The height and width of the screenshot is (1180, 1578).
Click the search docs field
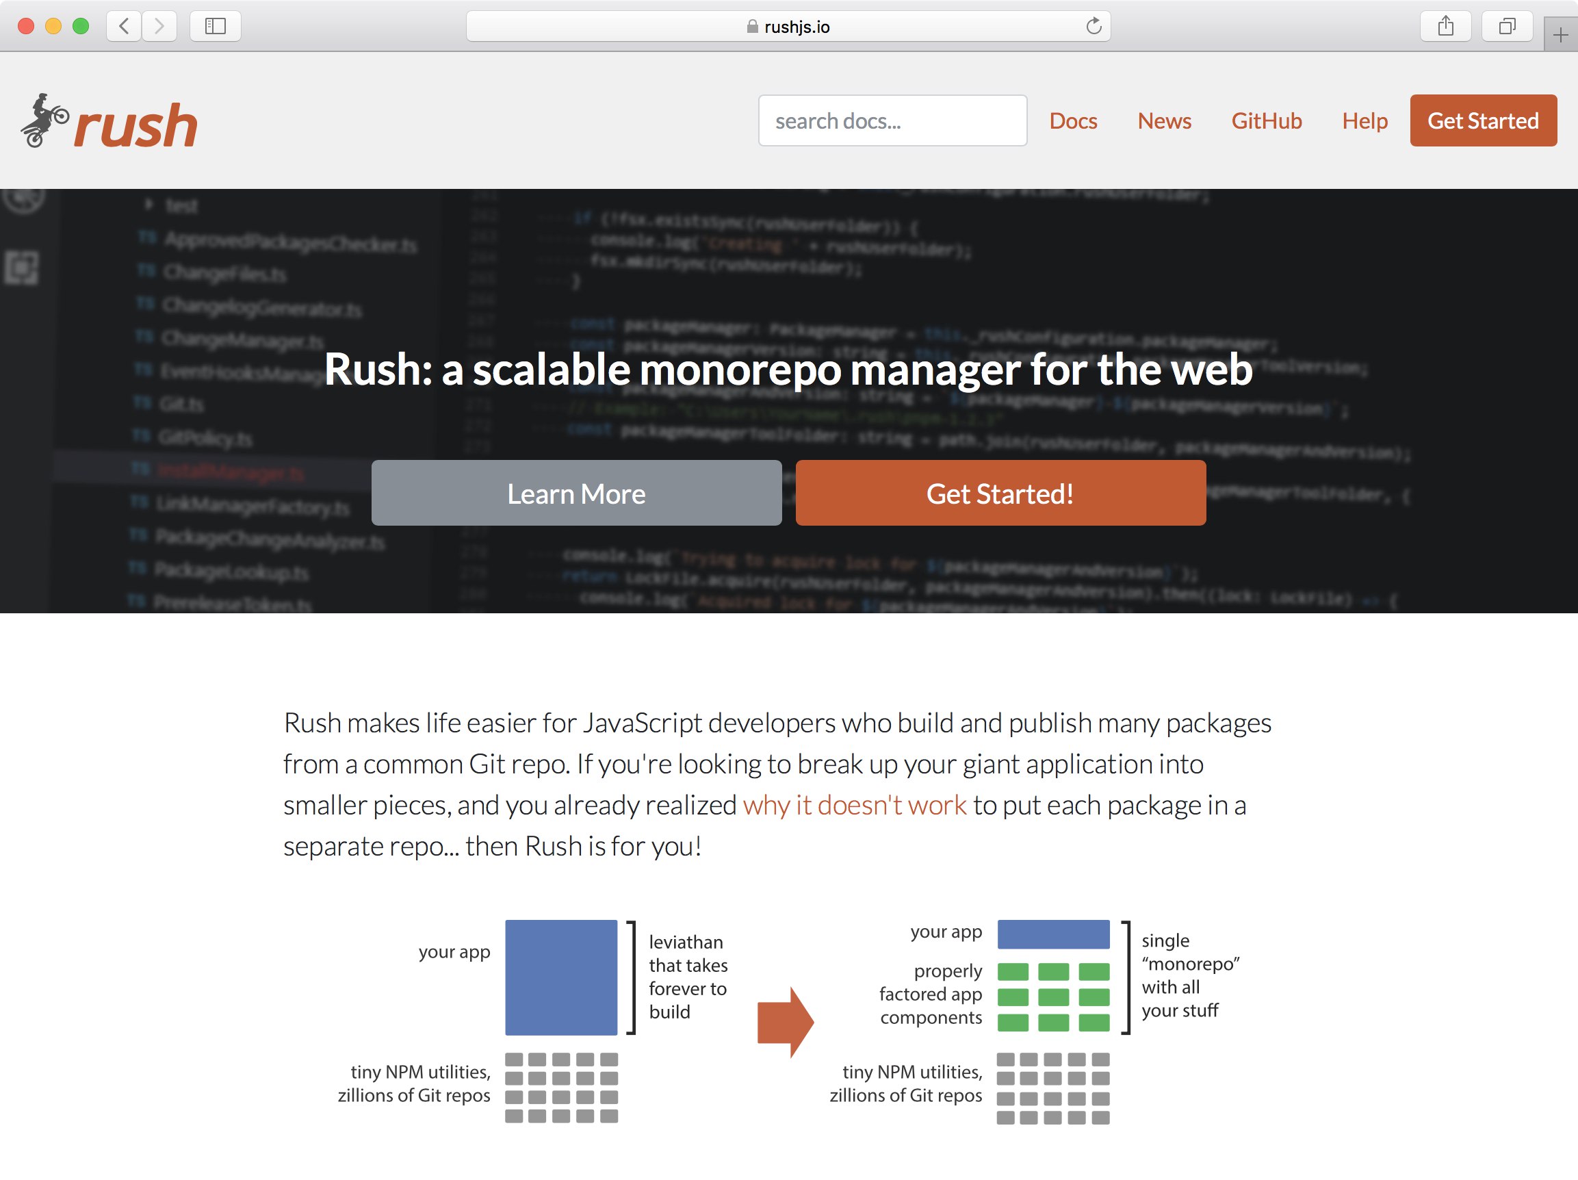892,120
